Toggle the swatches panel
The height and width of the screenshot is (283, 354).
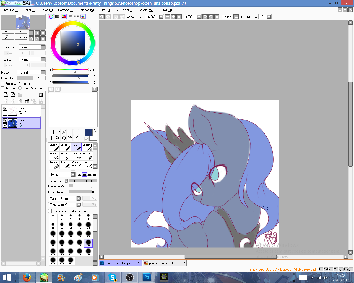point(77,17)
